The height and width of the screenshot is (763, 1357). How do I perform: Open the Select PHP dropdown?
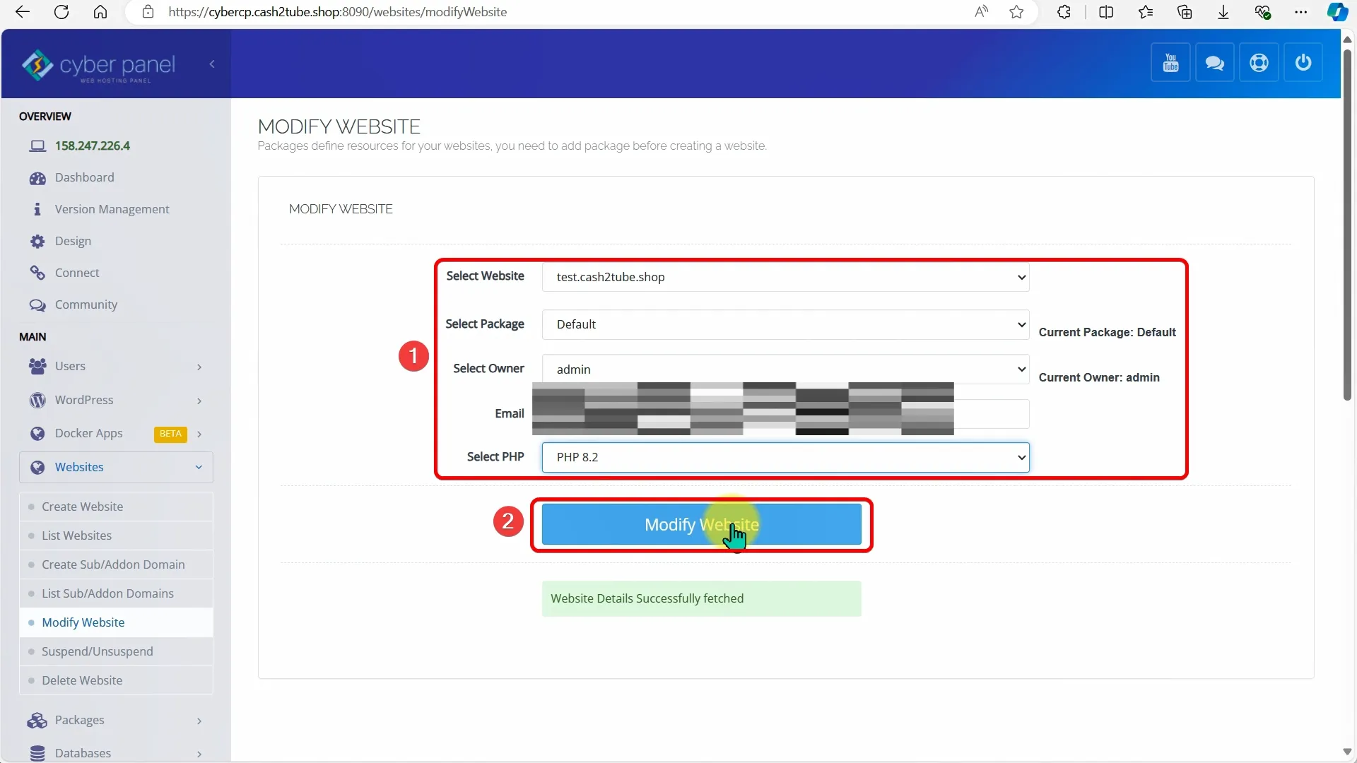tap(785, 457)
